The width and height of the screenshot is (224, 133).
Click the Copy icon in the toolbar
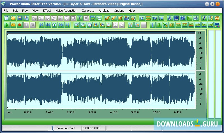pos(54,18)
